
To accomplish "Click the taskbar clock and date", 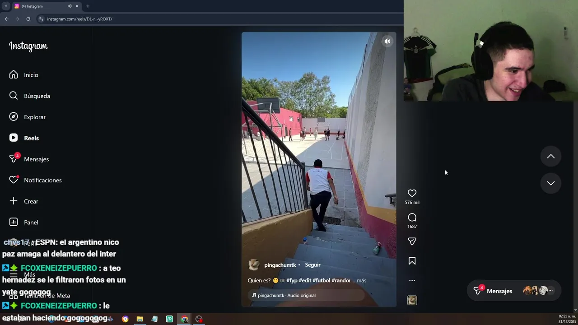I will (x=567, y=319).
